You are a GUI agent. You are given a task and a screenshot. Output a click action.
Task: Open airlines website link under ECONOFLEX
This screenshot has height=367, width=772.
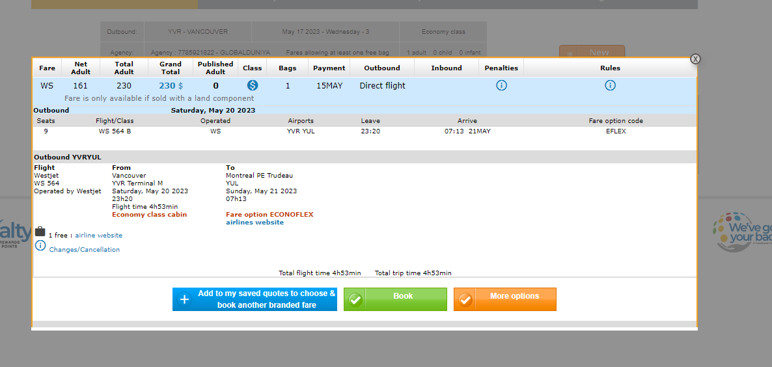[255, 223]
